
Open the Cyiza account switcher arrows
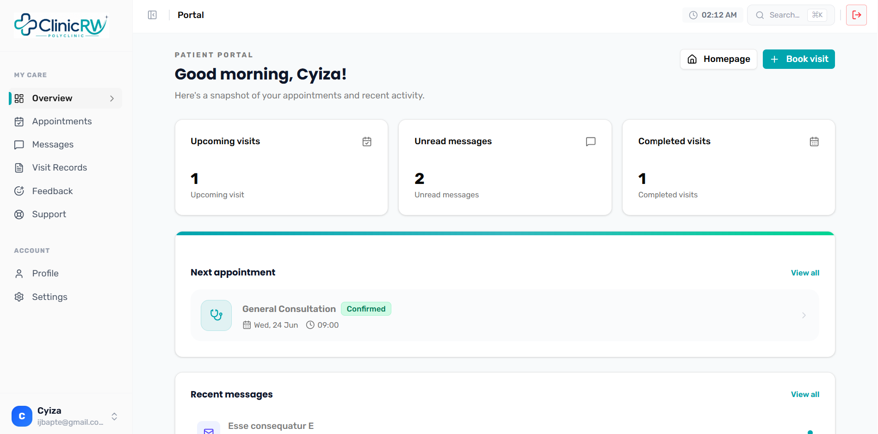(114, 416)
